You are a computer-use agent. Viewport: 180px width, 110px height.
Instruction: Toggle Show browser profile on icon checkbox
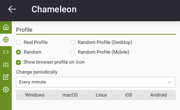(18, 62)
